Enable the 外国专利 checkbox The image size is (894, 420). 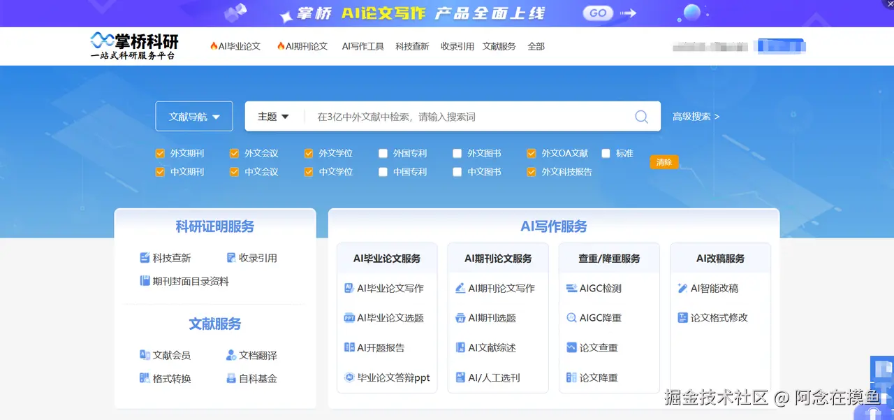click(383, 153)
